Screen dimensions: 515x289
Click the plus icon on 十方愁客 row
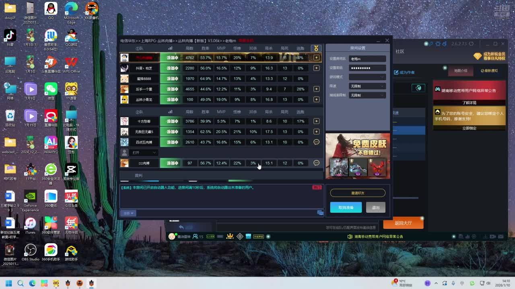317,121
